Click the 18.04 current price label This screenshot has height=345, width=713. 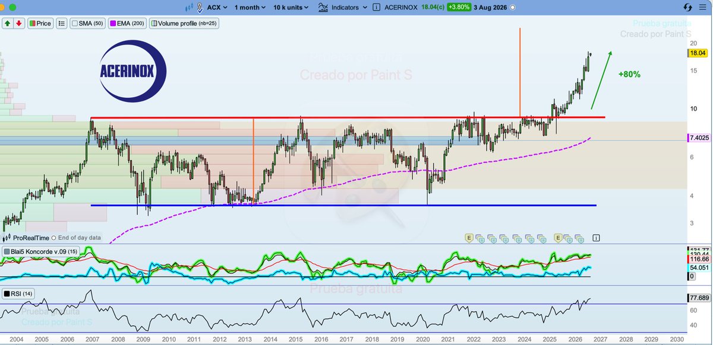(x=696, y=53)
